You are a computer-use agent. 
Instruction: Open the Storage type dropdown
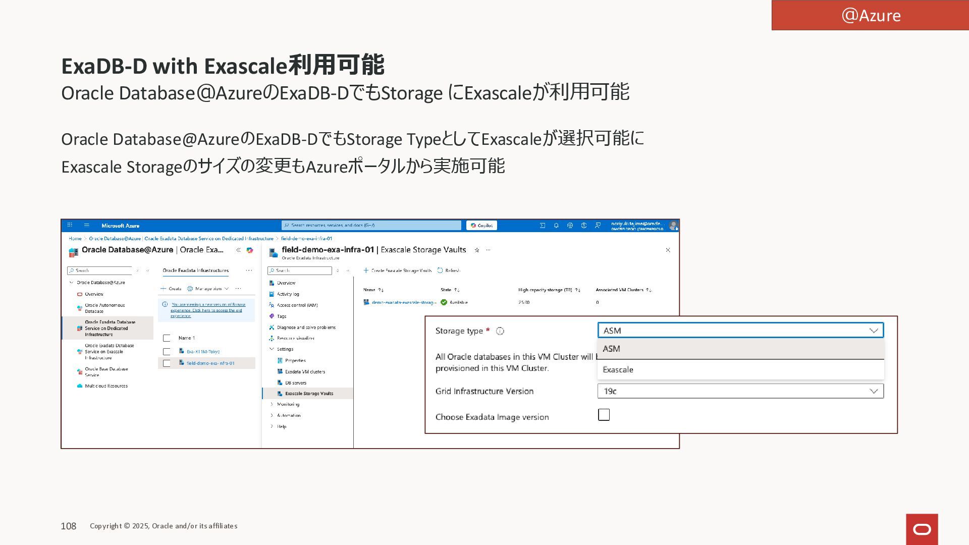740,331
